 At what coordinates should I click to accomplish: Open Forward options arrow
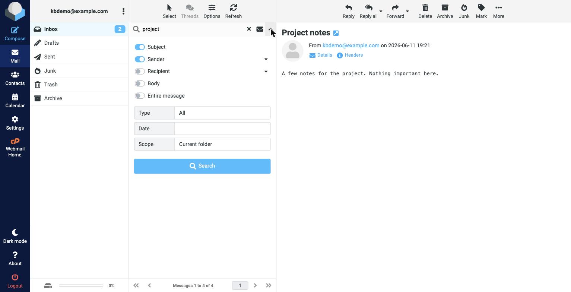pyautogui.click(x=407, y=11)
